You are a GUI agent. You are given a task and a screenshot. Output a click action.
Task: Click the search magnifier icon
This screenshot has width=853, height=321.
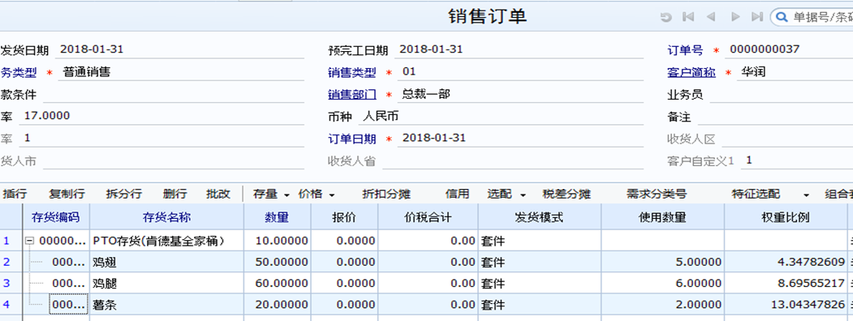coord(782,17)
